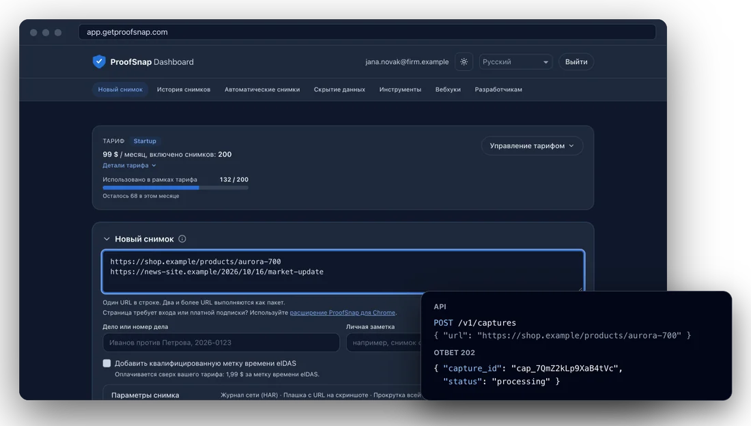Screen dimensions: 751x426
Task: Click the Осталось 68 в этом месяце text
Action: click(x=141, y=196)
